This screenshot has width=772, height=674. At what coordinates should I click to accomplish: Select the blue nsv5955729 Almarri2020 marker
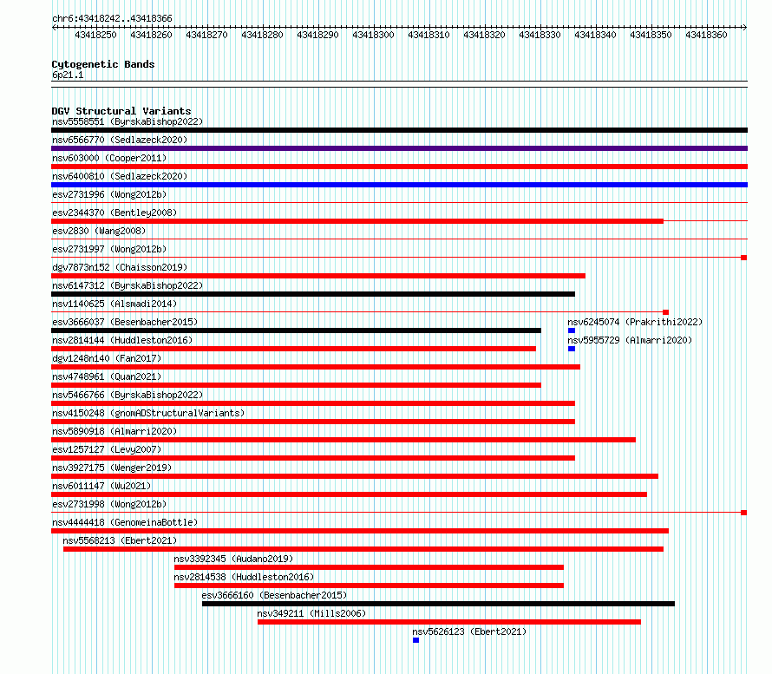point(572,349)
